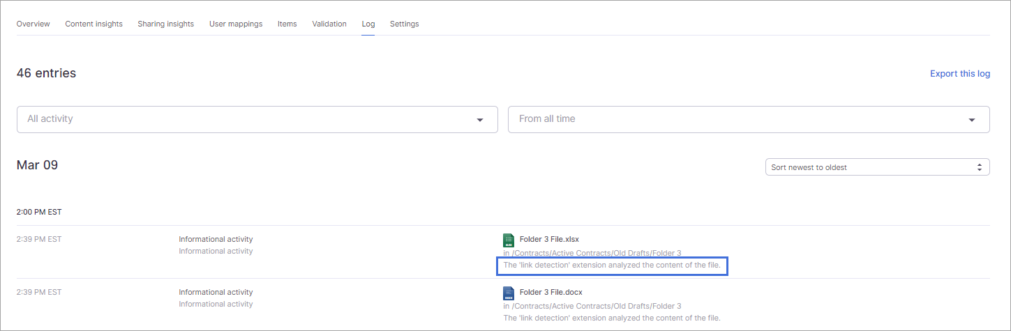This screenshot has height=331, width=1011.
Task: Expand the All activity dropdown arrow
Action: 480,120
